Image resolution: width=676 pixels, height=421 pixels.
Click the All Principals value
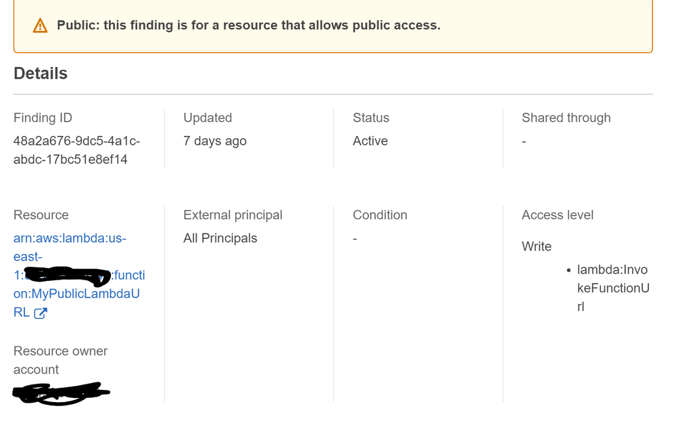pyautogui.click(x=220, y=238)
